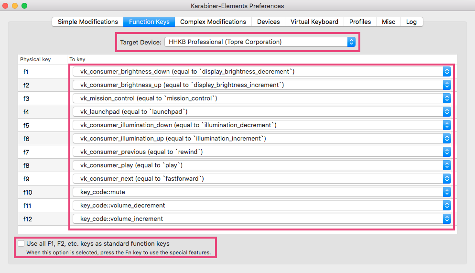Expand the f11 volume_decrement dropdown
Image resolution: width=475 pixels, height=273 pixels.
[262, 206]
